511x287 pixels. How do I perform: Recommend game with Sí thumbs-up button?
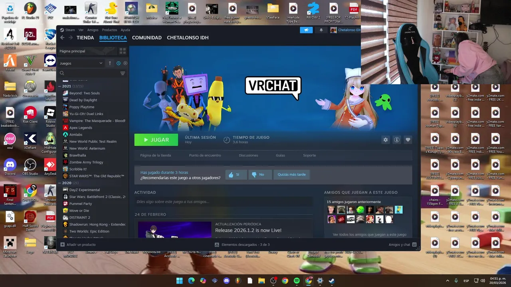point(236,175)
